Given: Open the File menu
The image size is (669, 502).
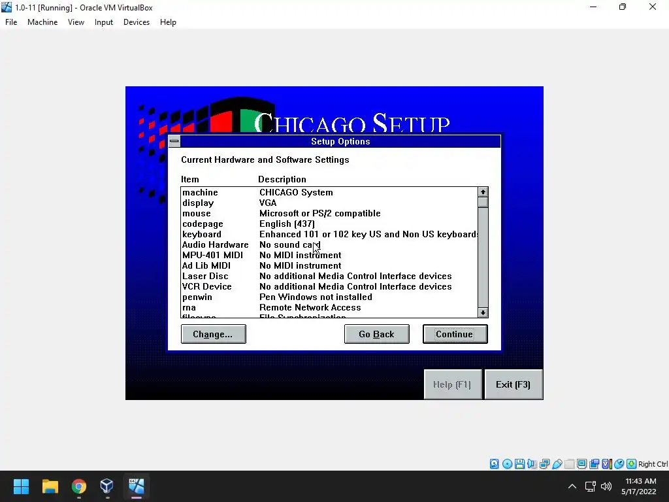Looking at the screenshot, I should (11, 22).
